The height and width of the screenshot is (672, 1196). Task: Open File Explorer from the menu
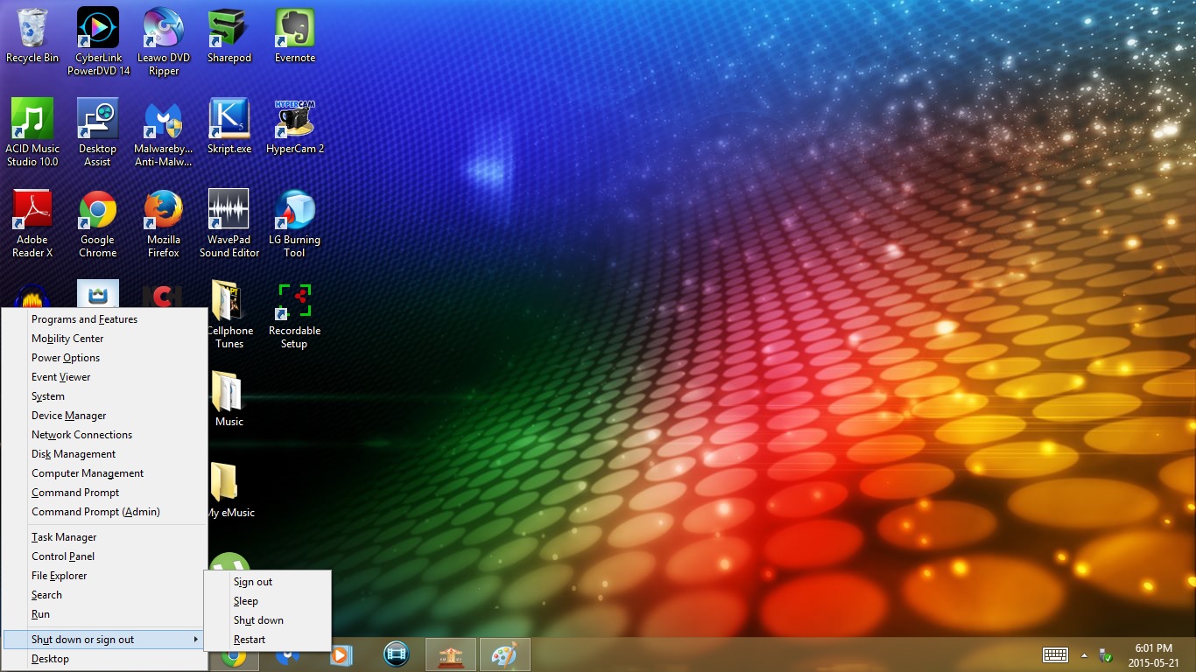coord(105,576)
